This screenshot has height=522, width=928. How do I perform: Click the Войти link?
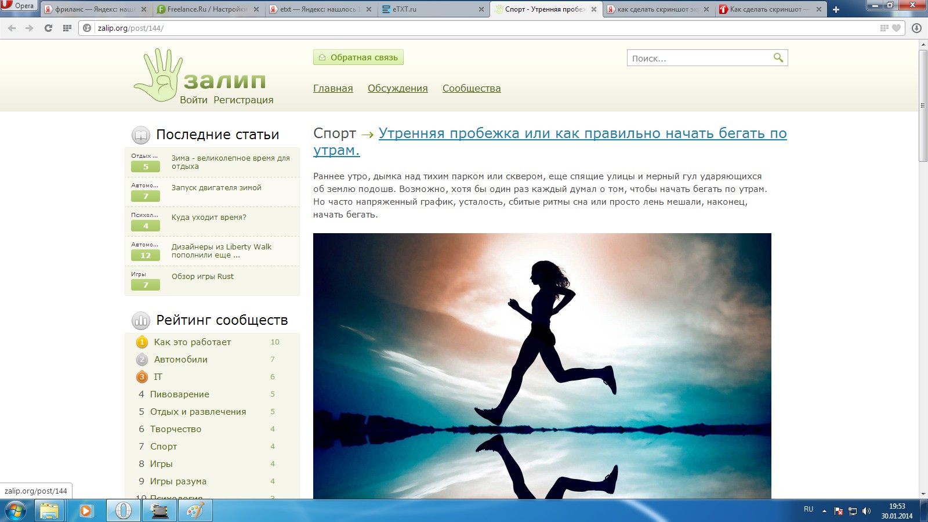pyautogui.click(x=194, y=100)
